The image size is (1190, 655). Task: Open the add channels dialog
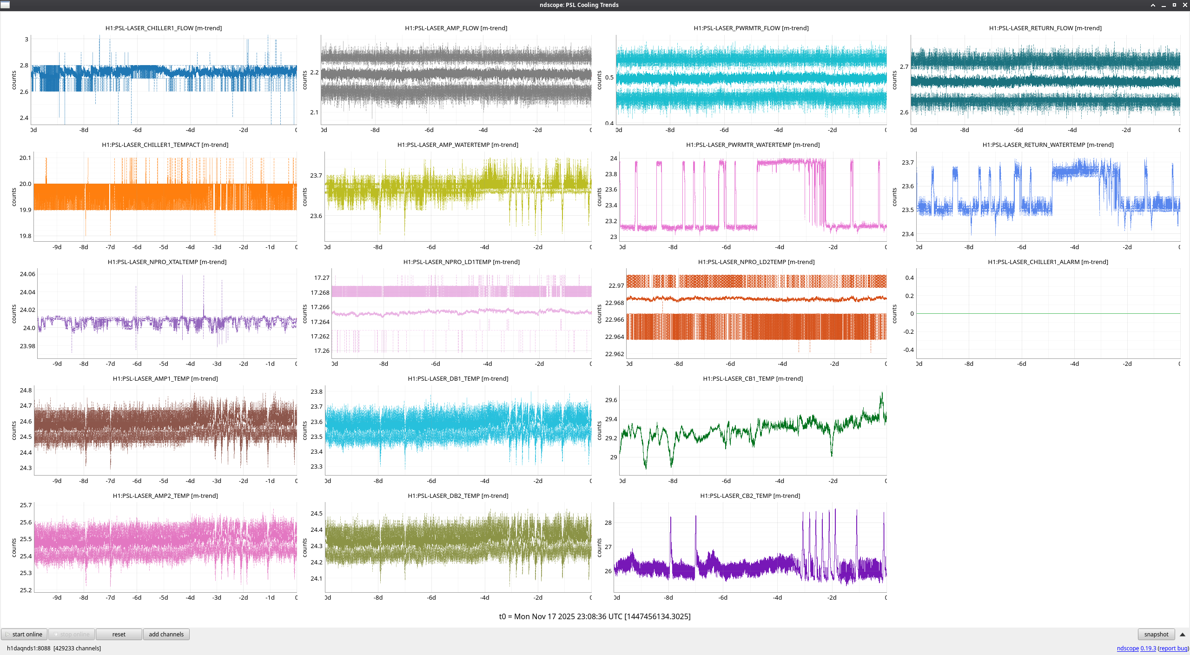coord(166,634)
